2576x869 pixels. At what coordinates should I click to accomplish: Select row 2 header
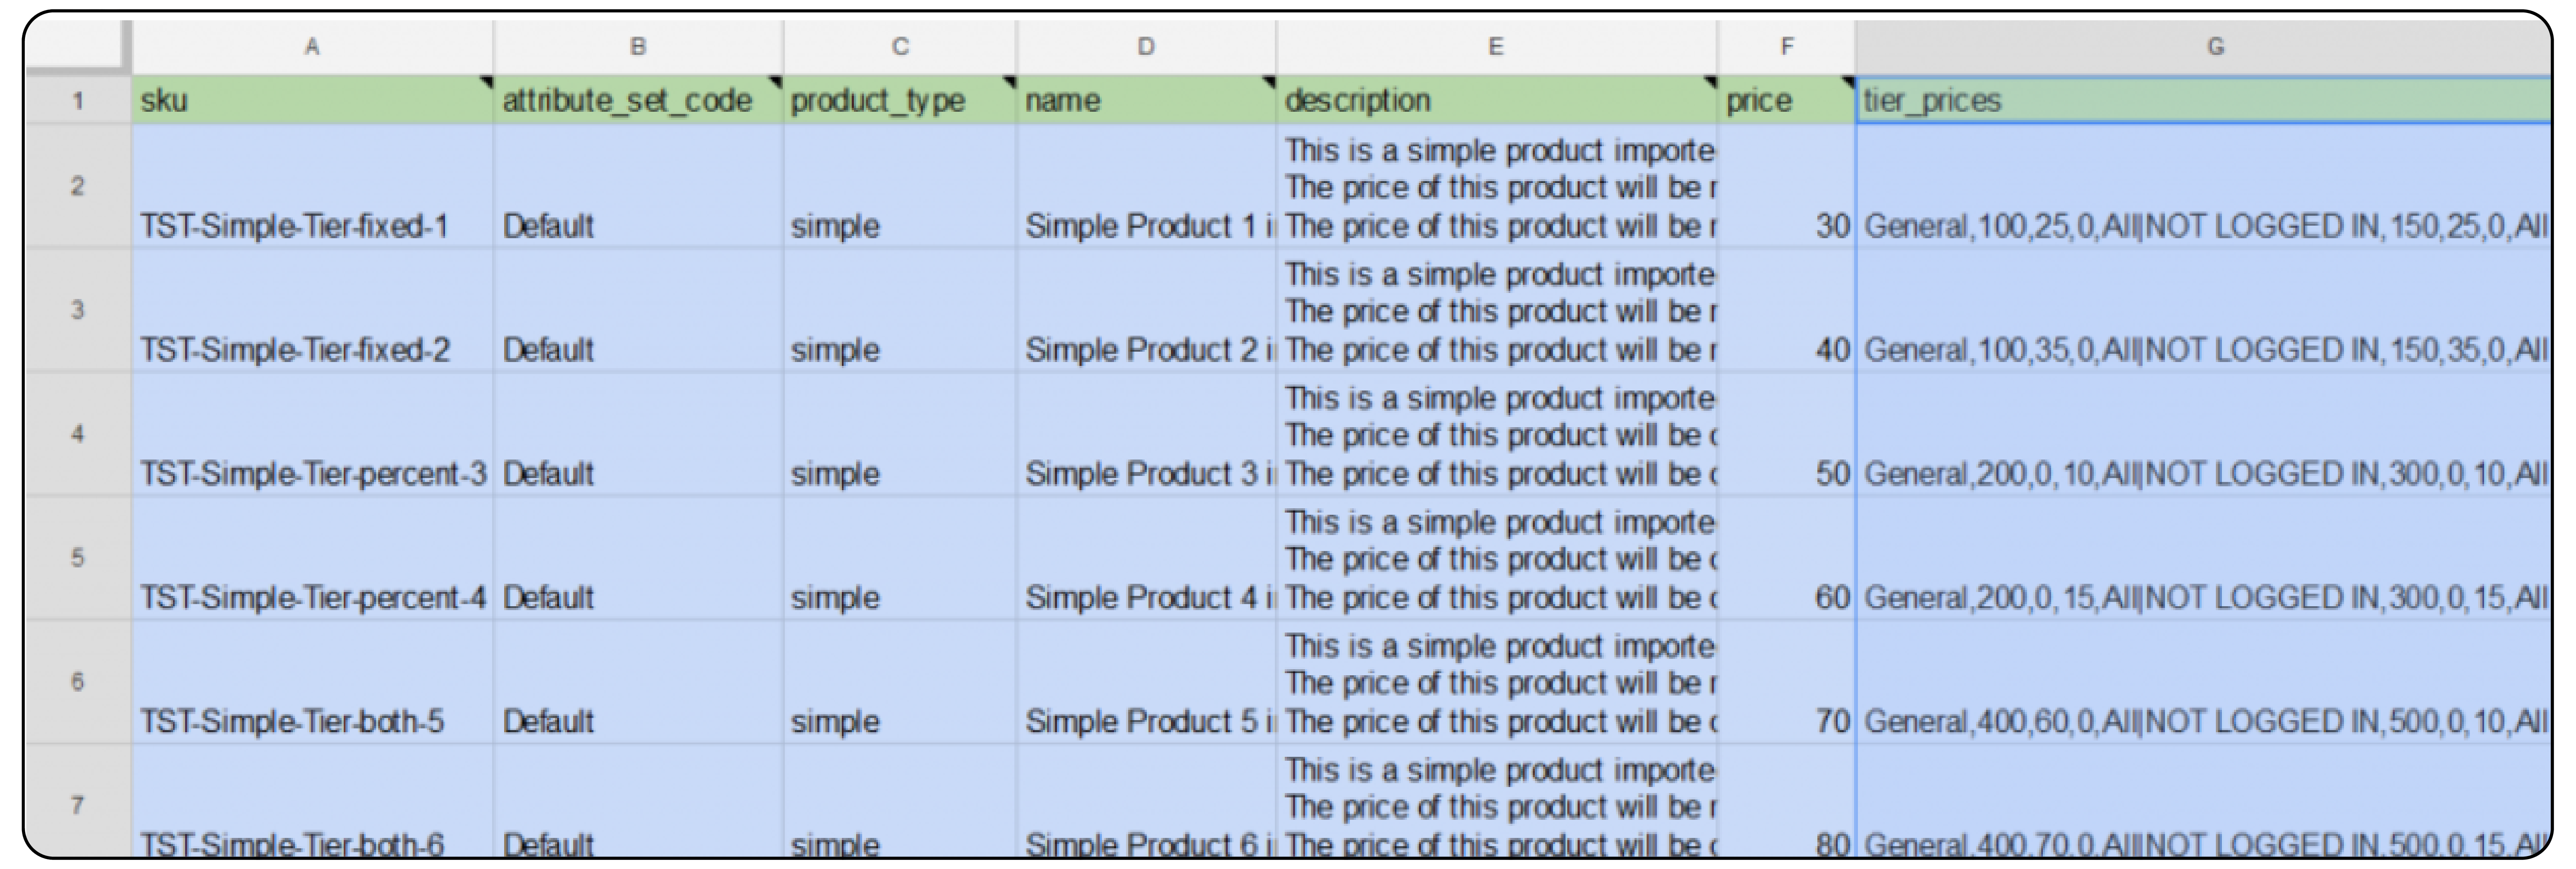tap(78, 186)
